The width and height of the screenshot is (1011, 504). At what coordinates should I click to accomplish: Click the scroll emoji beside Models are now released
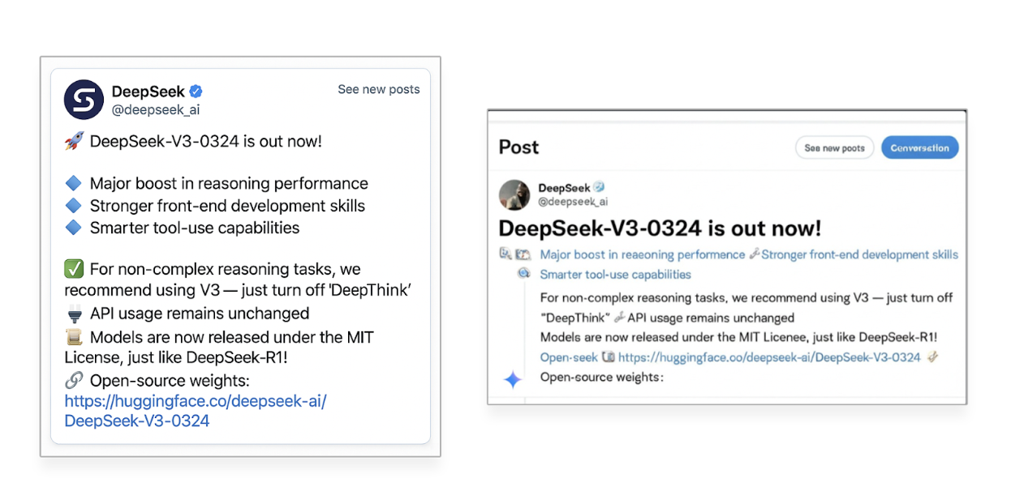(74, 337)
